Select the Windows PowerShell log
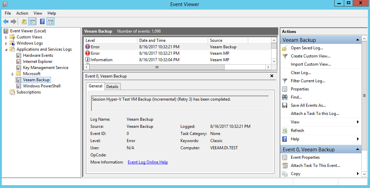 [41, 86]
